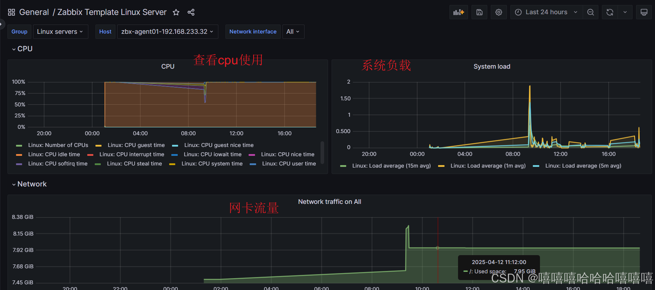Toggle Linux: CPU user time series
This screenshot has width=655, height=290.
289,164
